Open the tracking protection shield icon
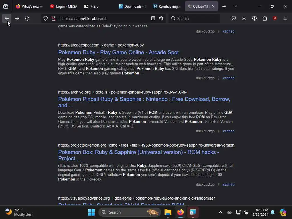This screenshot has width=292, height=219. click(46, 19)
